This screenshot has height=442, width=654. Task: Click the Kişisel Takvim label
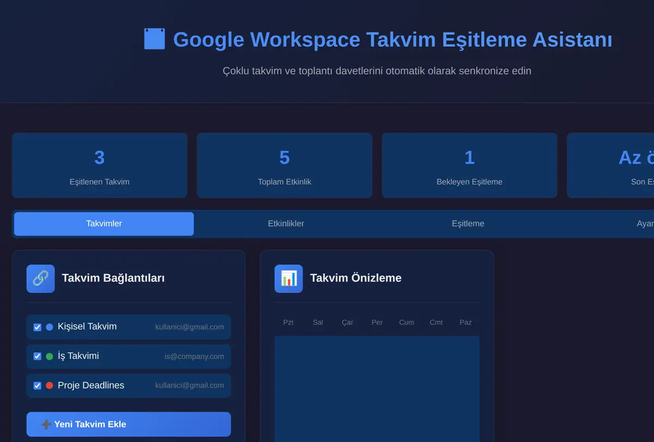click(87, 326)
